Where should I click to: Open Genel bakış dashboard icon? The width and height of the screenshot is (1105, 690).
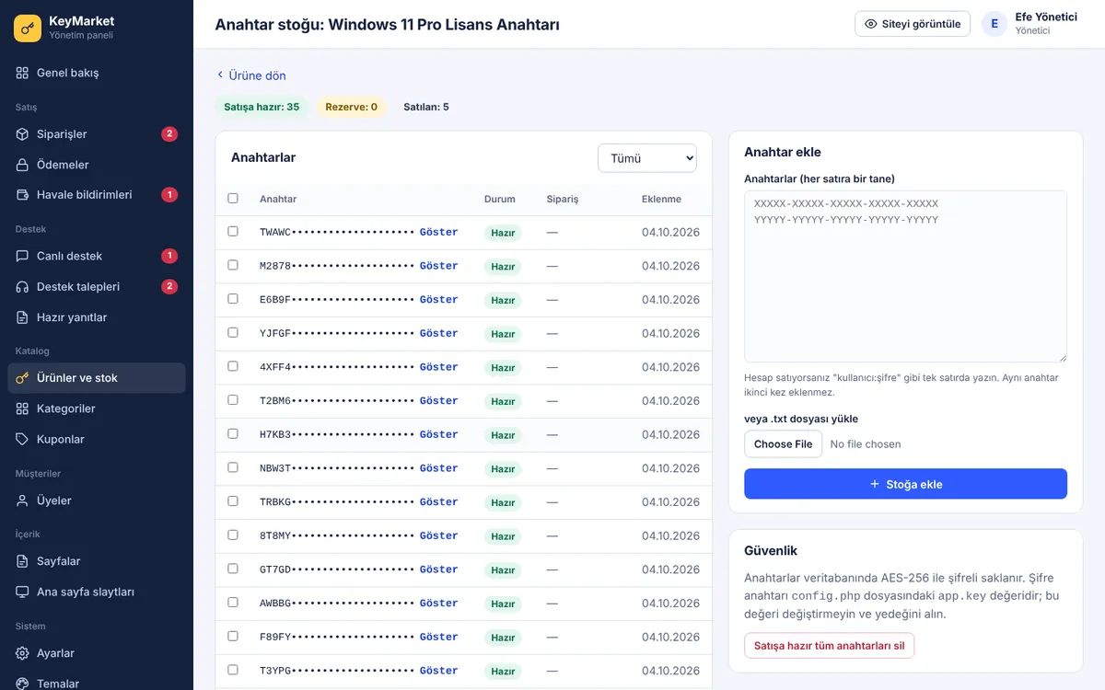pos(23,73)
